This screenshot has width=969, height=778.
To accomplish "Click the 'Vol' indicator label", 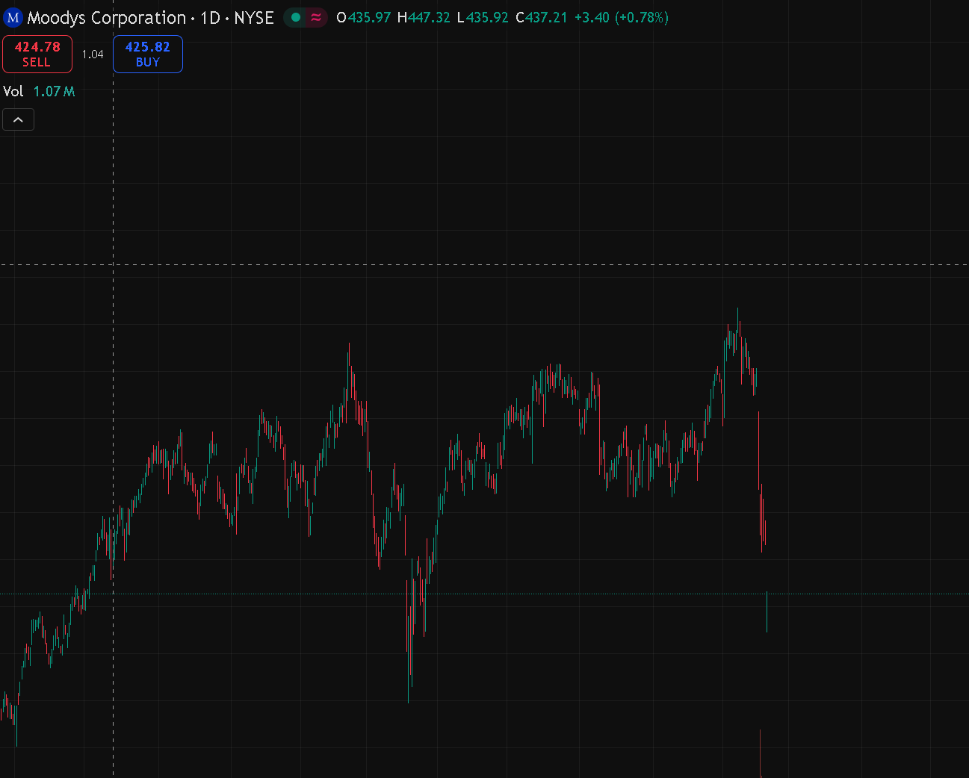I will pos(13,91).
